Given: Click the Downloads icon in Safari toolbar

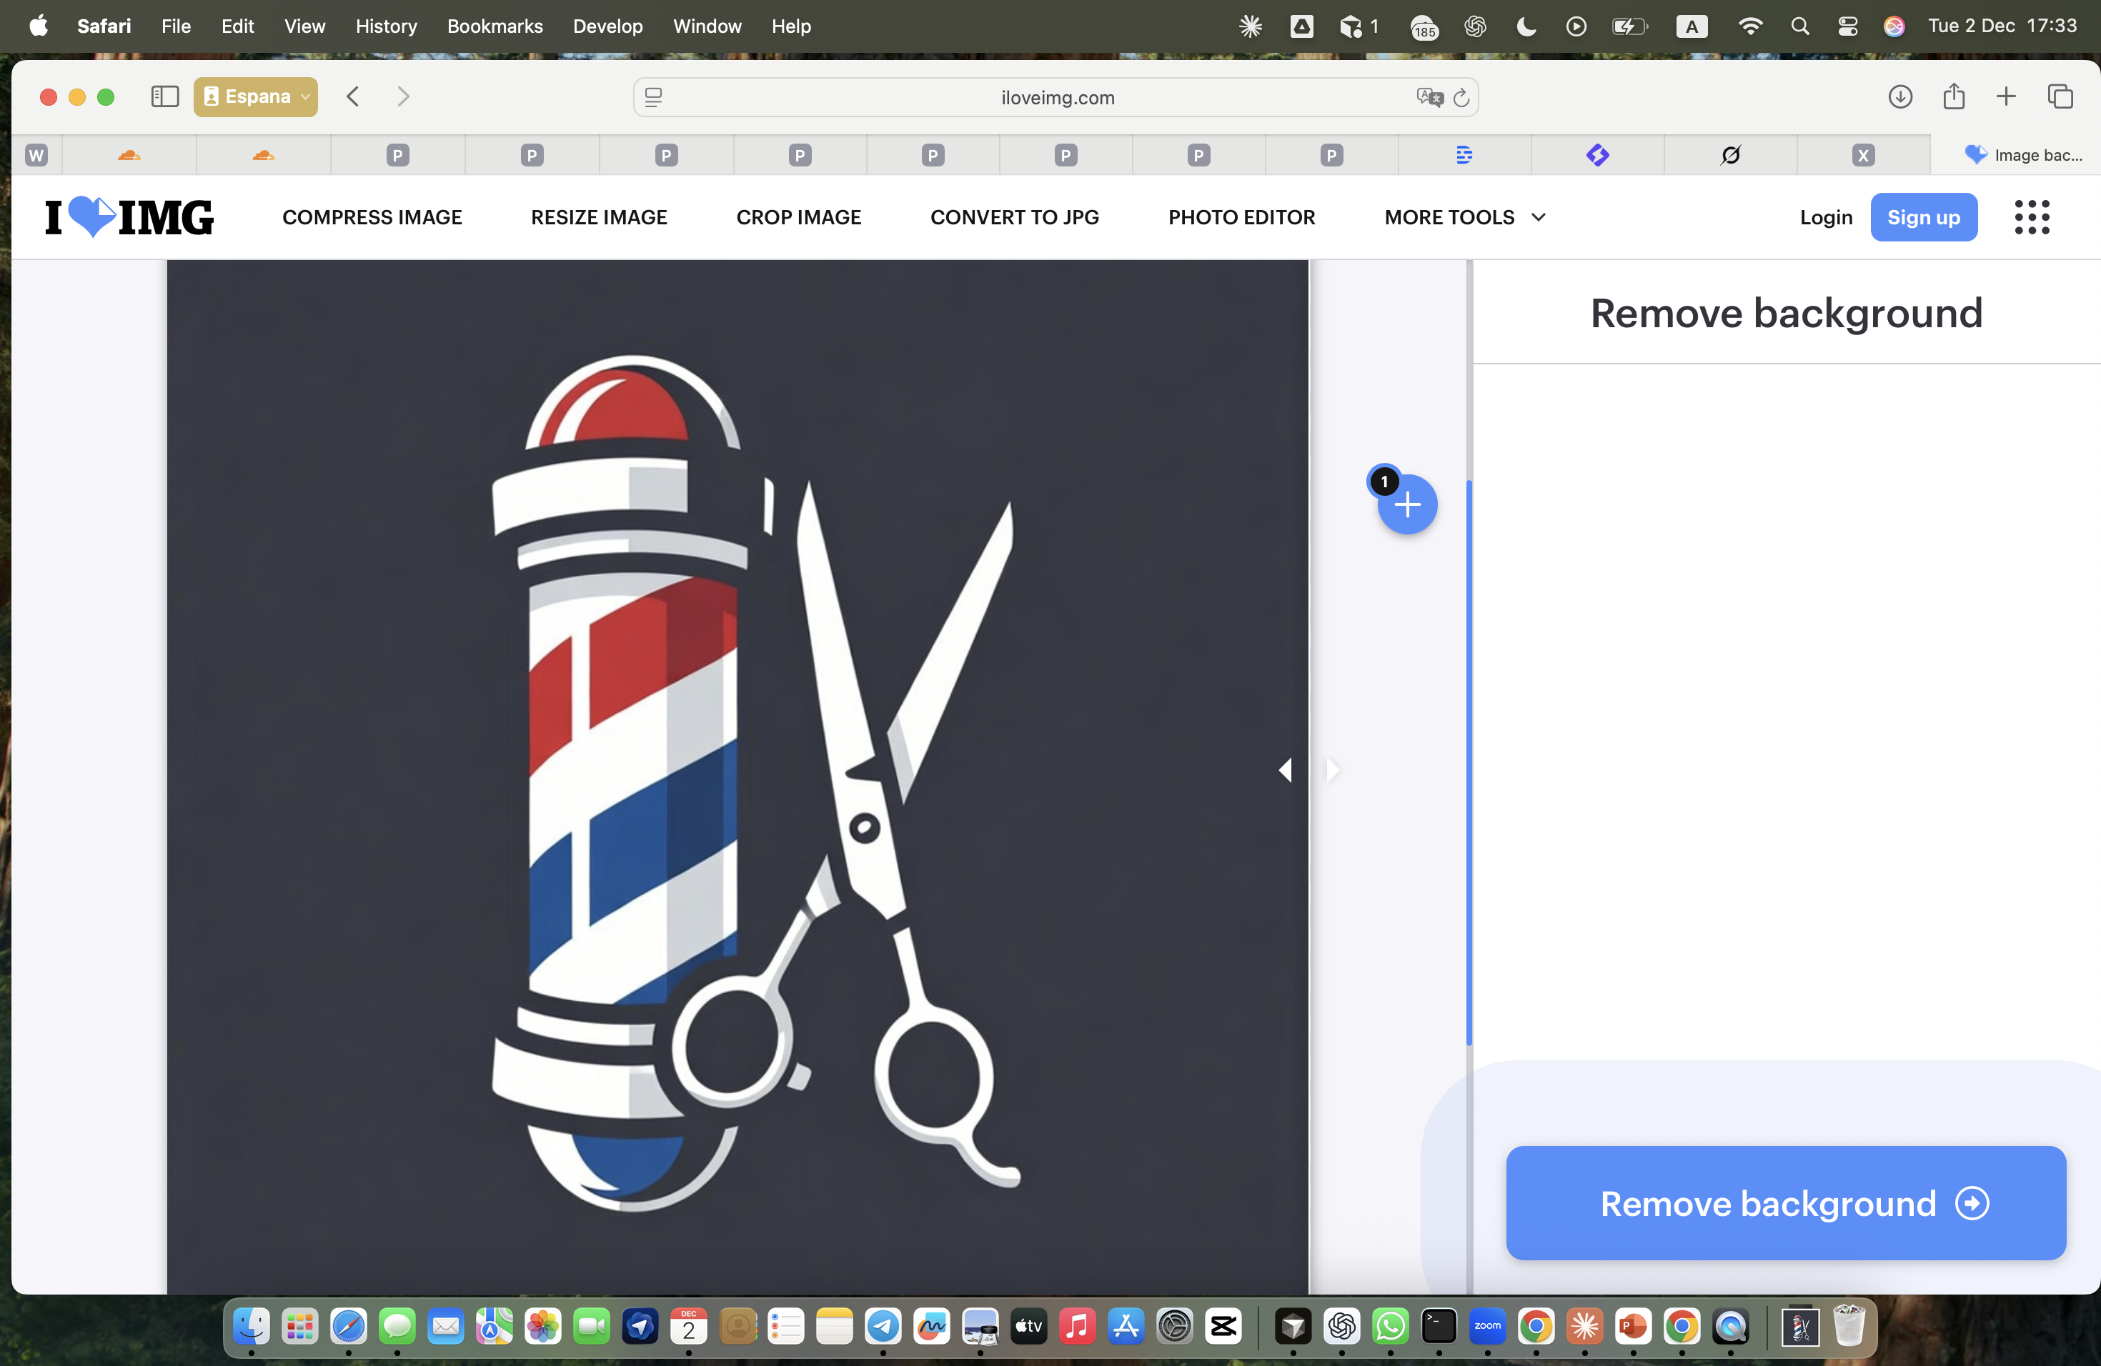Looking at the screenshot, I should click(1902, 97).
